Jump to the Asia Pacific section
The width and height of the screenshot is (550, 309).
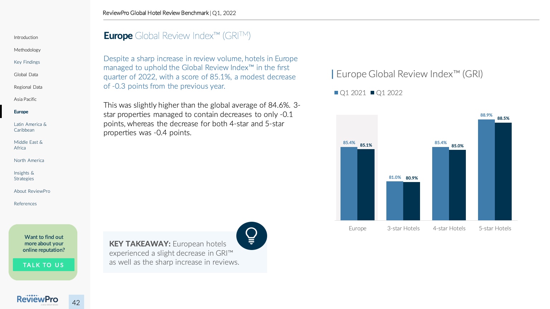point(25,99)
